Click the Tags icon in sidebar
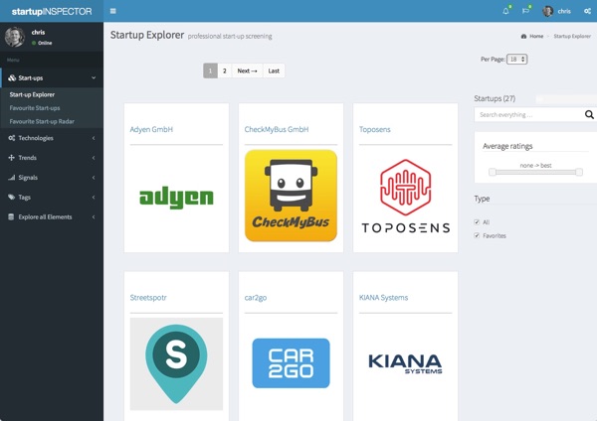597x421 pixels. (x=12, y=198)
